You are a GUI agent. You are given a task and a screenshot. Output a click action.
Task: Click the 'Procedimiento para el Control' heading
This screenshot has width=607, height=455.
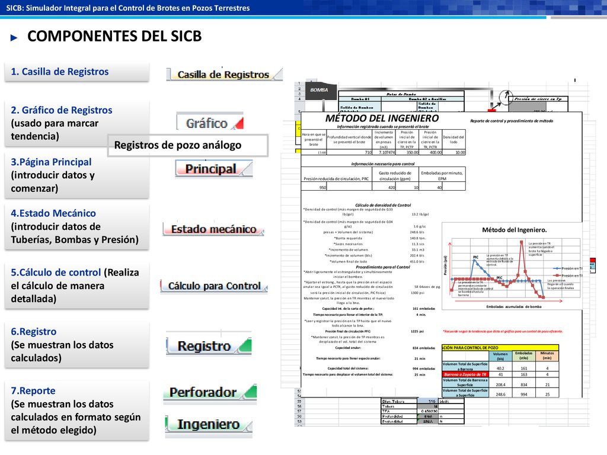[x=383, y=267]
